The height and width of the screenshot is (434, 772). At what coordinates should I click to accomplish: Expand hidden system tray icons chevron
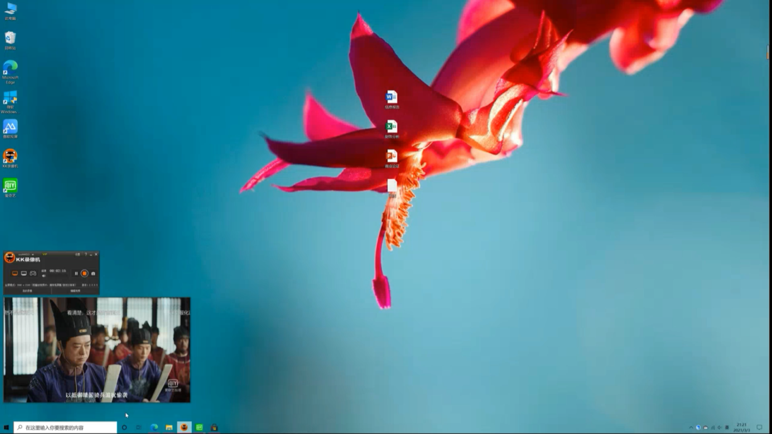691,428
